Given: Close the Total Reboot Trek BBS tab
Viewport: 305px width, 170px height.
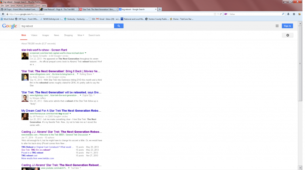Looking at the screenshot, I should click(77, 9).
